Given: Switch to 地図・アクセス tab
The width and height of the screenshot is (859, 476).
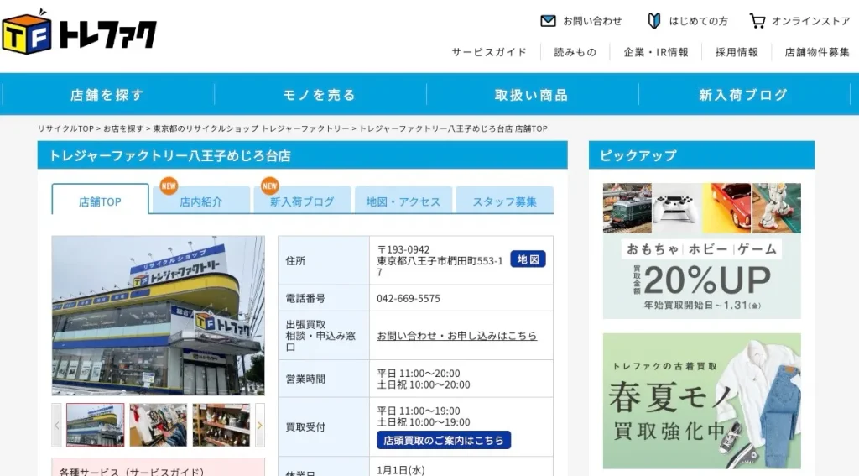Looking at the screenshot, I should click(x=403, y=201).
